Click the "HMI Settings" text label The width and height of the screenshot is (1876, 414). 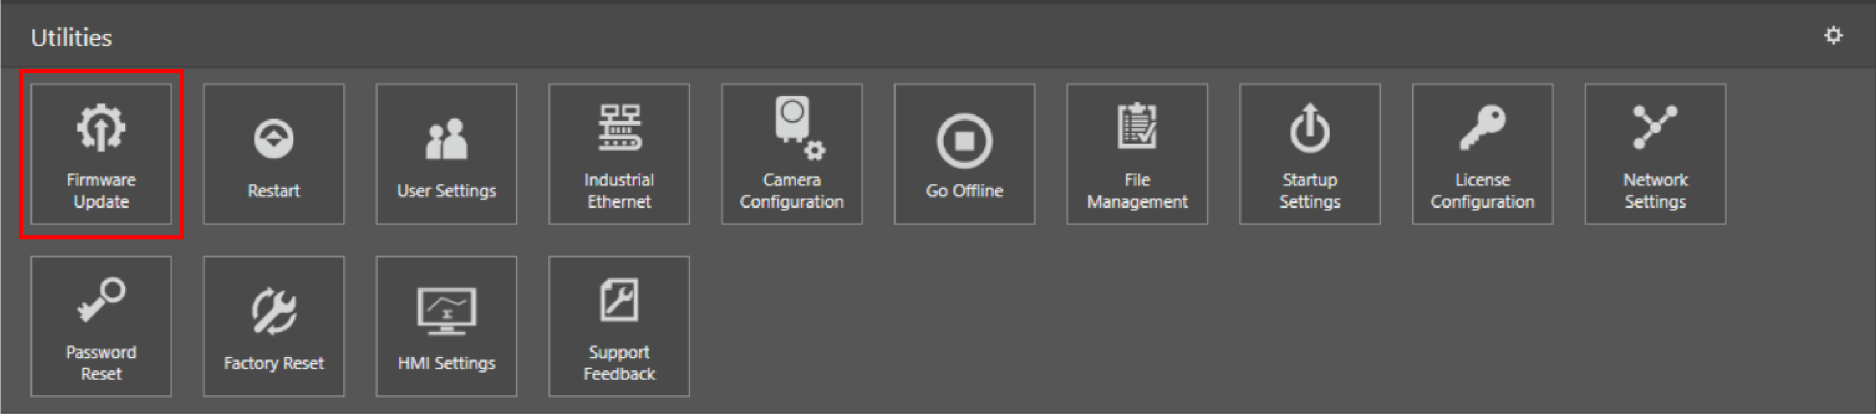tap(446, 363)
